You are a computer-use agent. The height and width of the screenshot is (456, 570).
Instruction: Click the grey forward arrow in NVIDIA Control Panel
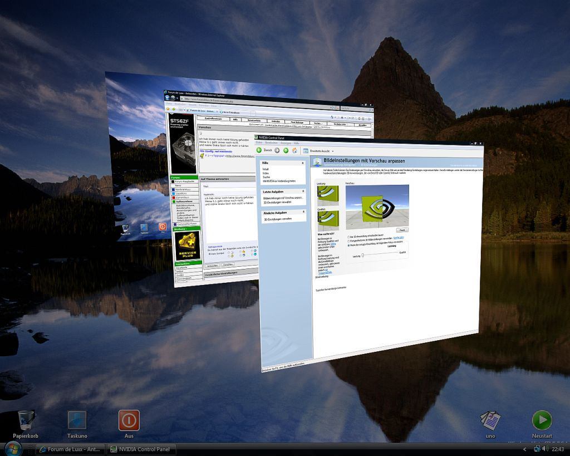pos(277,150)
